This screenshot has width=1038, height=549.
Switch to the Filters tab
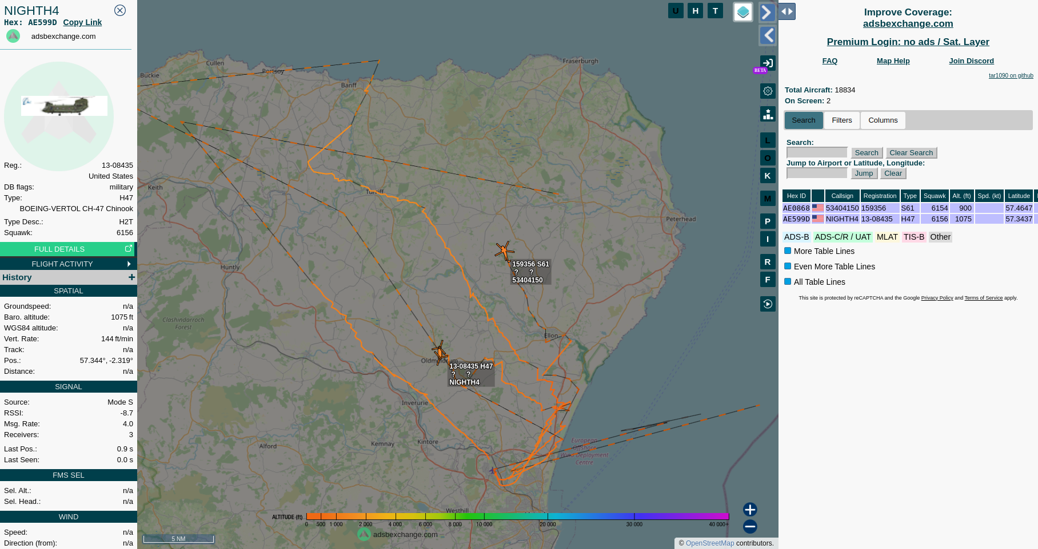[841, 120]
